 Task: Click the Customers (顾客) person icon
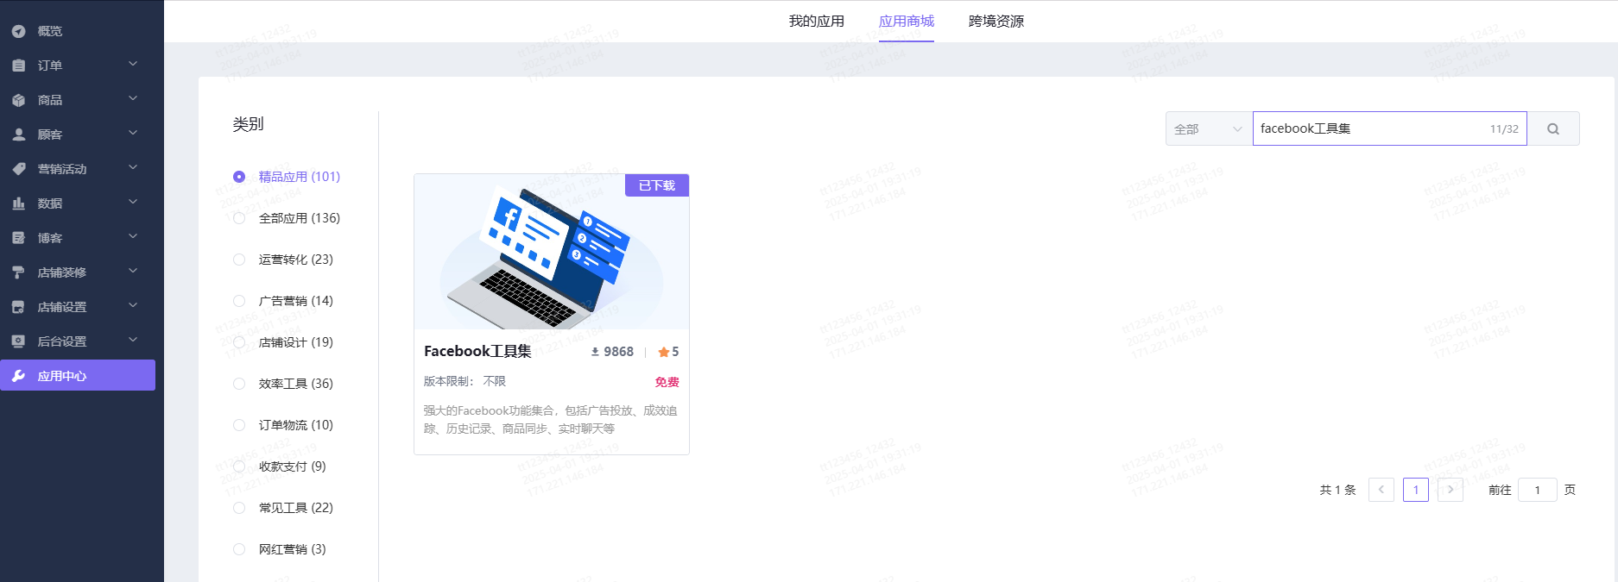18,135
